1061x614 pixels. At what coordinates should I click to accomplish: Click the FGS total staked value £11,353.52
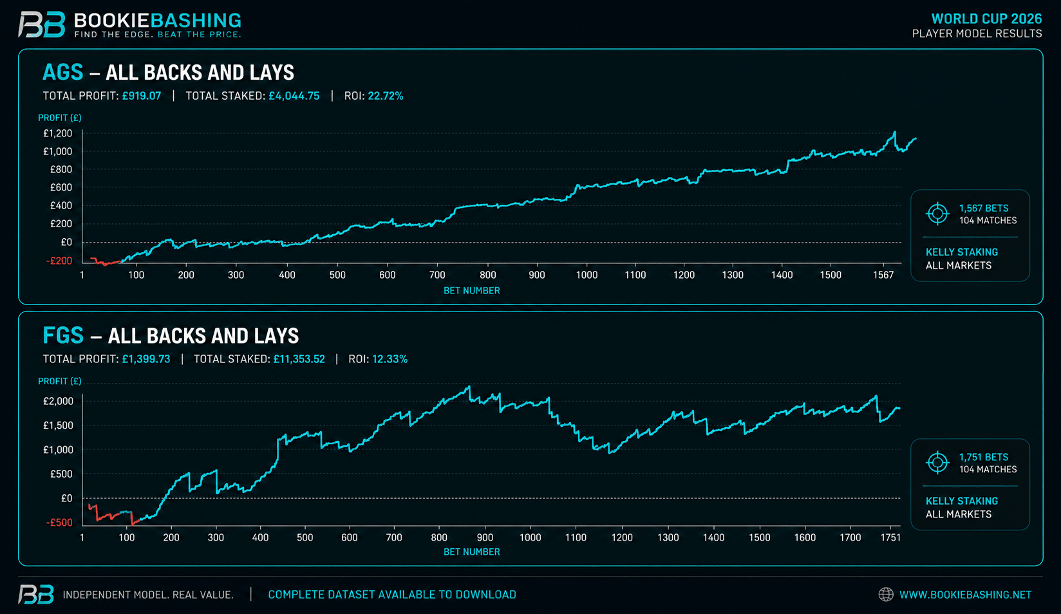299,359
